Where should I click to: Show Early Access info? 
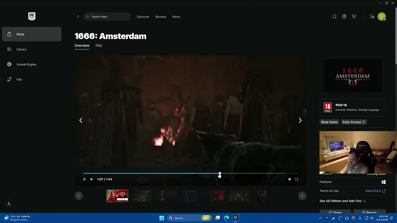pyautogui.click(x=364, y=122)
